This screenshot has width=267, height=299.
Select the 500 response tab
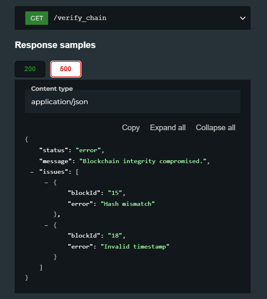click(x=66, y=69)
